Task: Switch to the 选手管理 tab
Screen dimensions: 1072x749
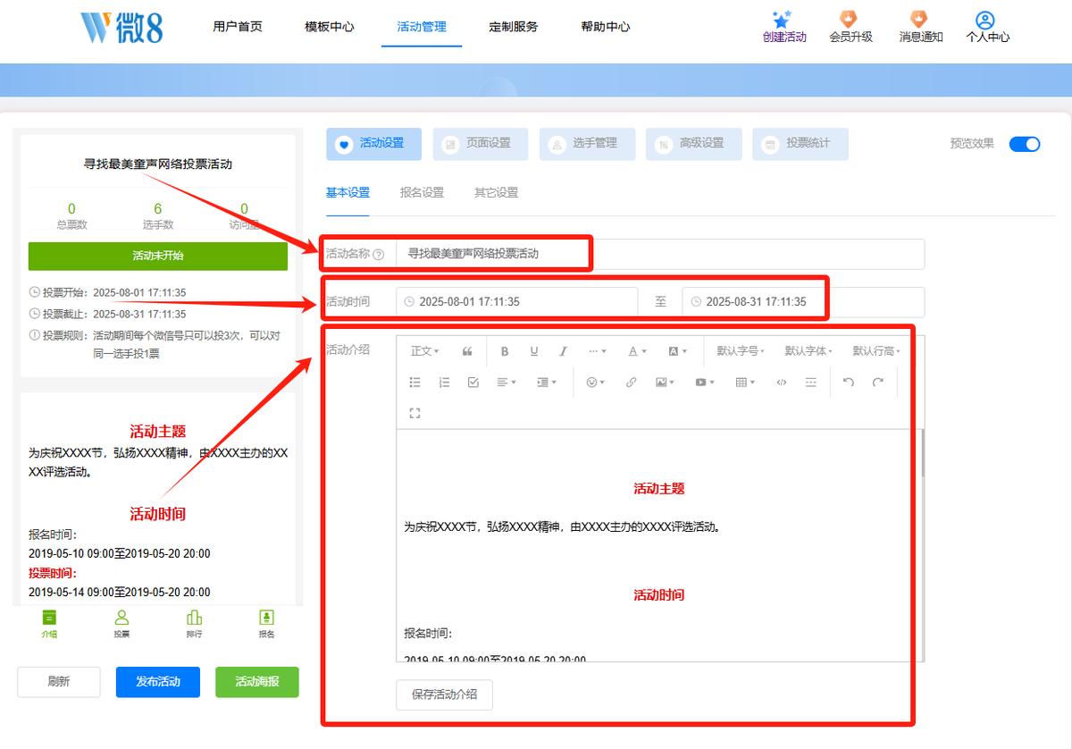Action: [587, 144]
